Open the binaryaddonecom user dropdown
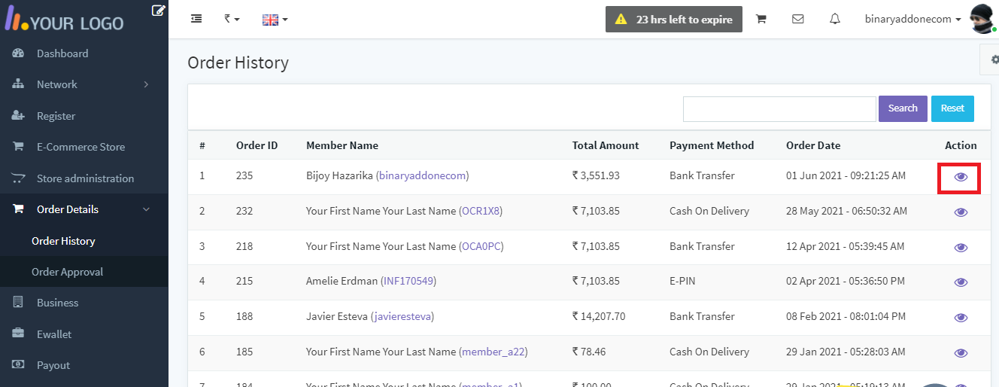999x387 pixels. (913, 20)
